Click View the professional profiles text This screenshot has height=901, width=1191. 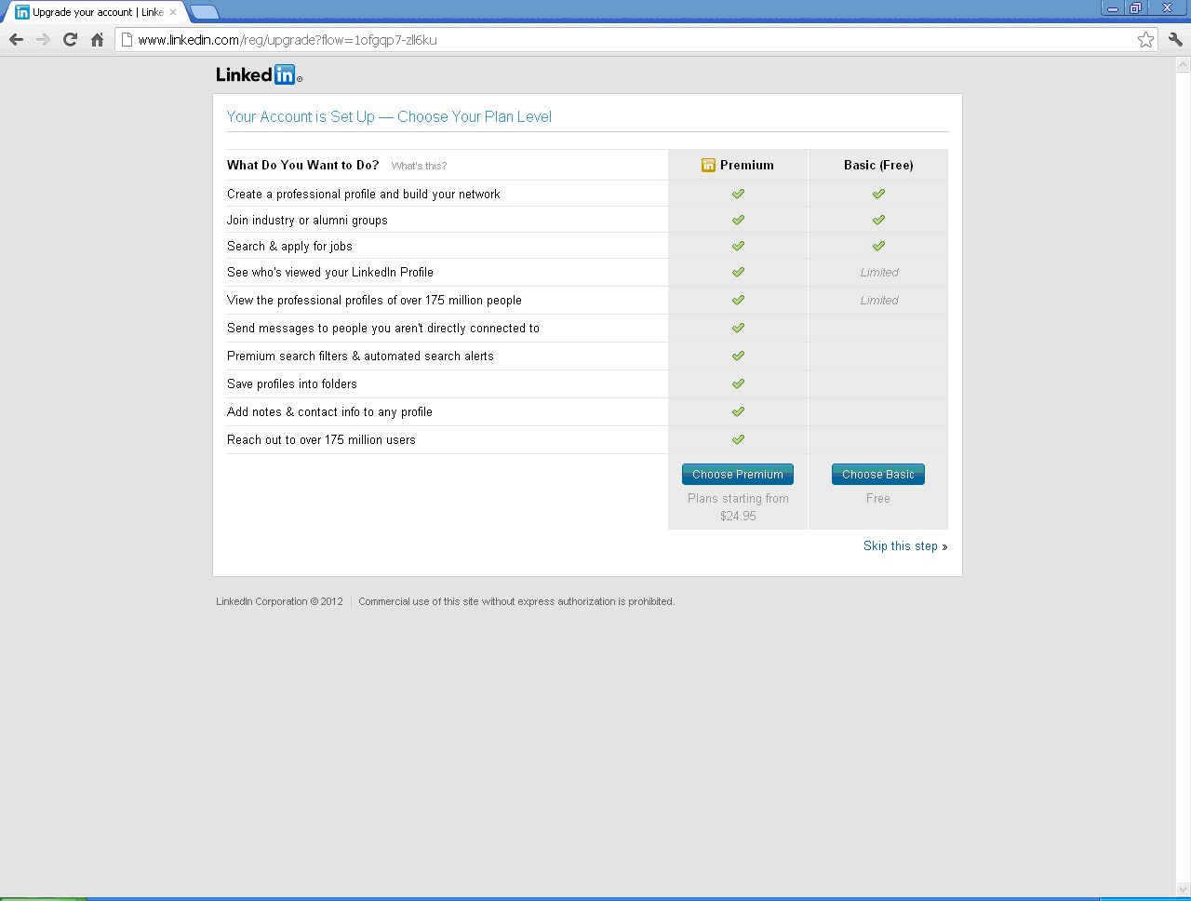click(374, 300)
